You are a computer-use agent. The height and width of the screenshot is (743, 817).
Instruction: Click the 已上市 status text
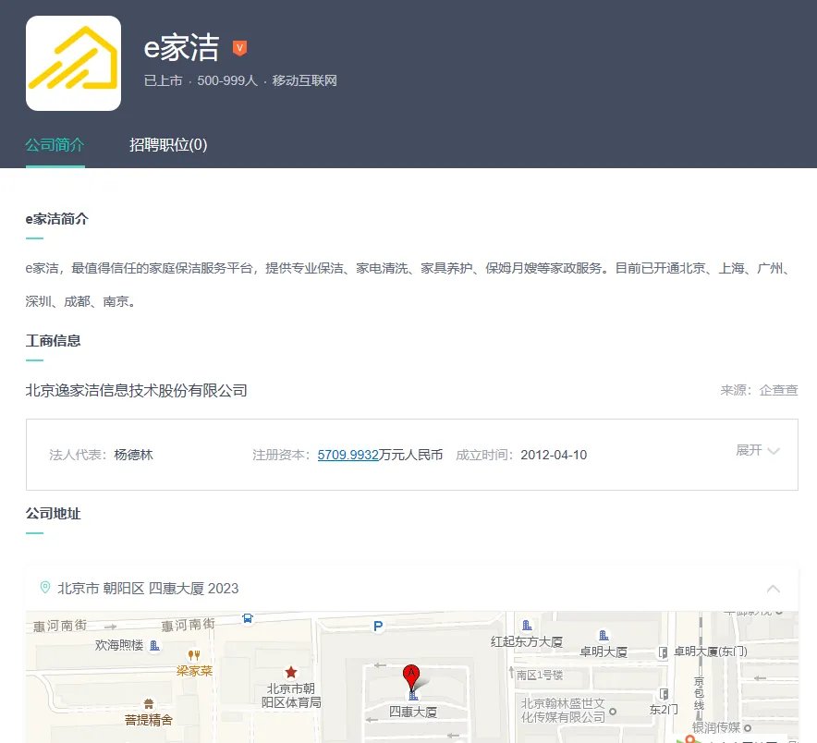click(x=163, y=80)
